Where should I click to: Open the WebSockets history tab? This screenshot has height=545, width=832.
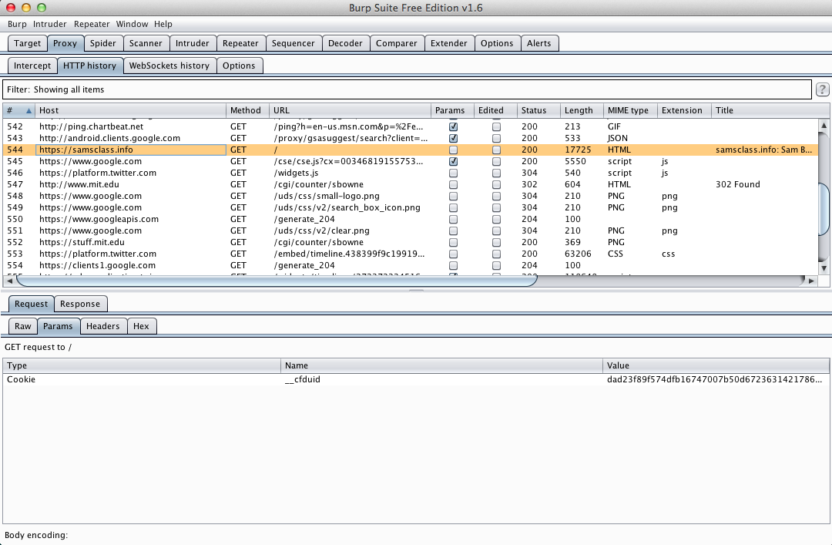click(169, 66)
